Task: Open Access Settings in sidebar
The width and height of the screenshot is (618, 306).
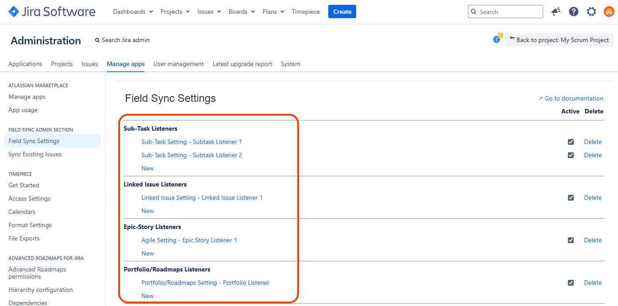Action: (x=29, y=199)
